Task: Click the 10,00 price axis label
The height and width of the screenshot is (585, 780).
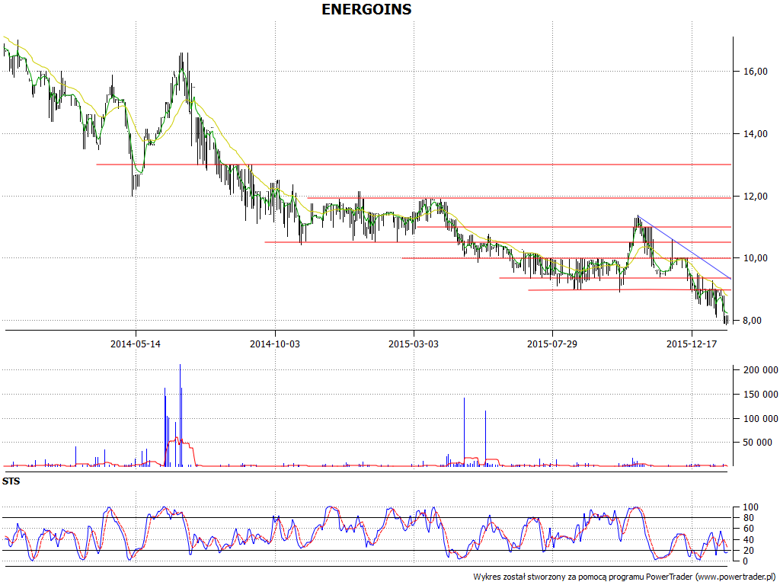Action: coord(755,258)
